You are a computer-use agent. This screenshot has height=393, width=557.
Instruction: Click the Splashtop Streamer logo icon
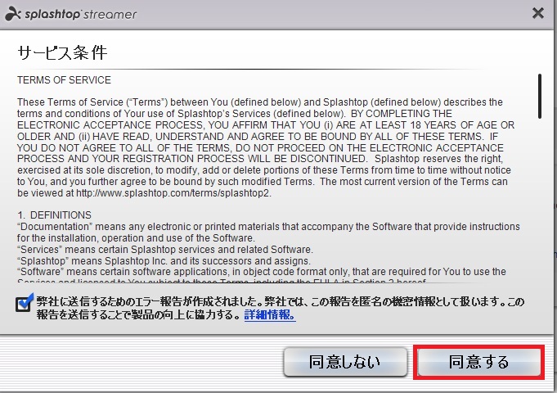(x=13, y=14)
